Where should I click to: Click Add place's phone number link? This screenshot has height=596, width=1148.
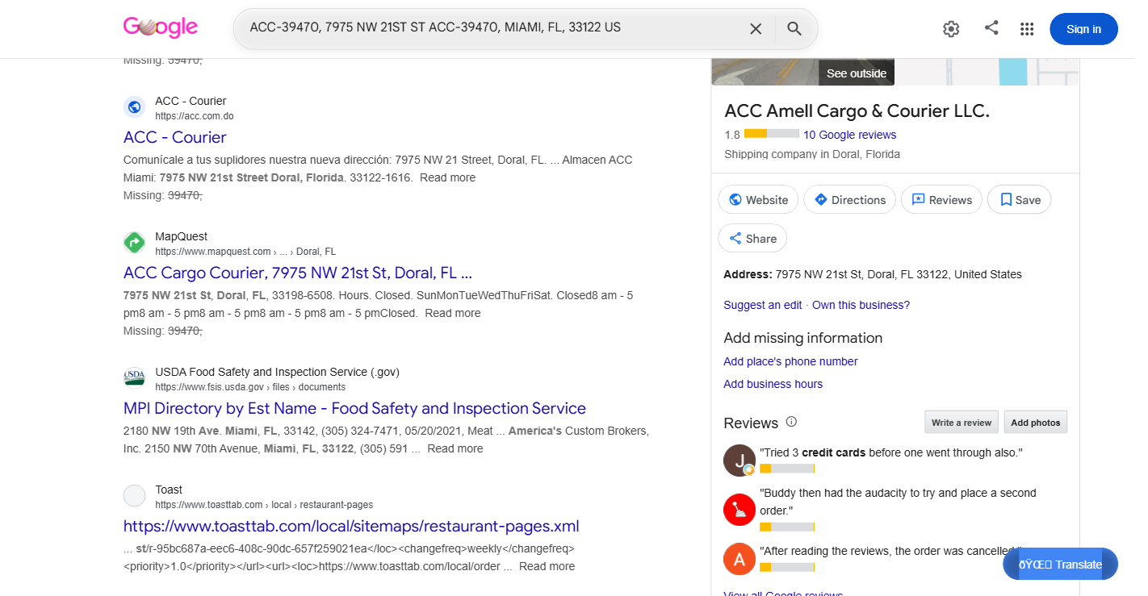click(790, 361)
